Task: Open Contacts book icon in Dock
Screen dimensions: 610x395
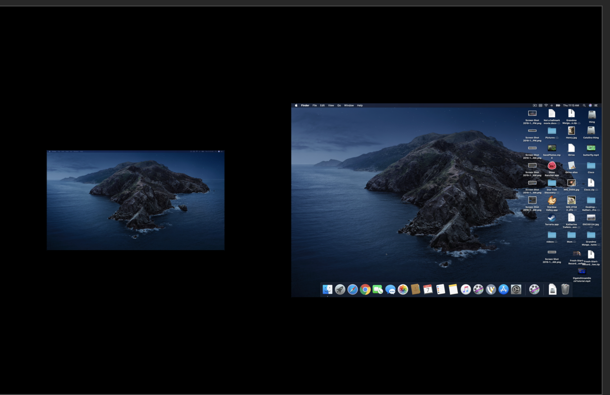Action: click(415, 289)
